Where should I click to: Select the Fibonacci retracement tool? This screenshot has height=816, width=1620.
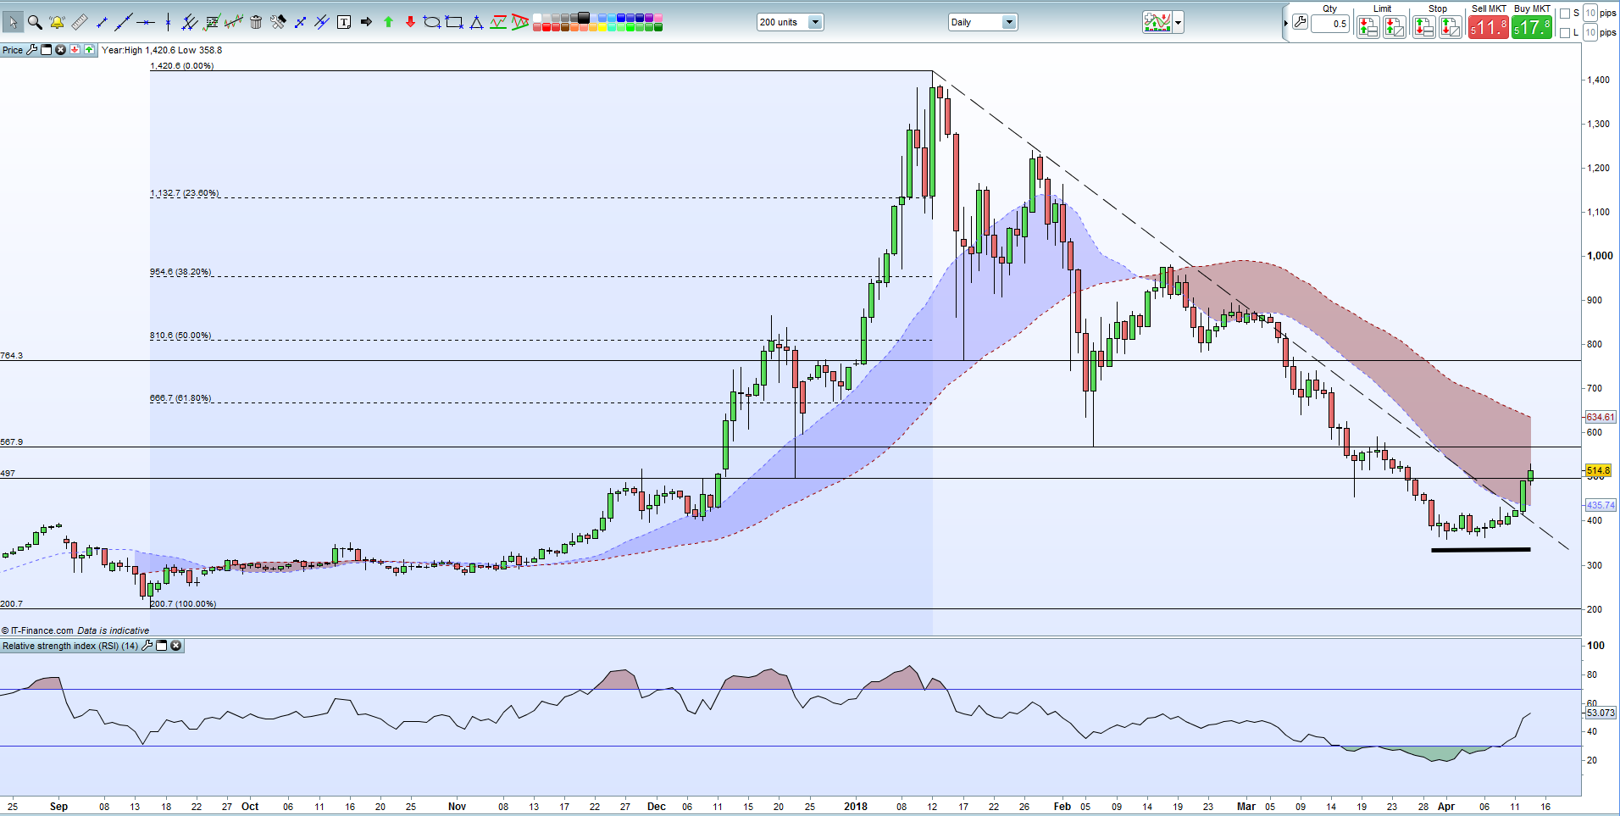[x=212, y=23]
